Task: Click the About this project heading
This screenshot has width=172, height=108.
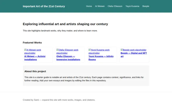Action: 35,71
